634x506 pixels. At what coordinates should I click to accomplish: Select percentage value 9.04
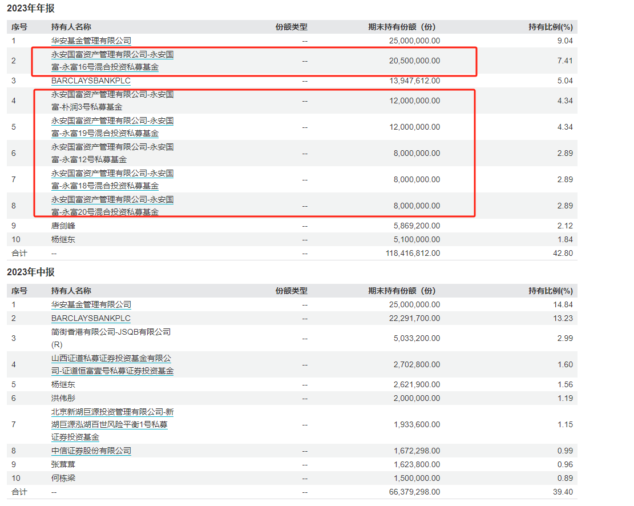[x=565, y=41]
